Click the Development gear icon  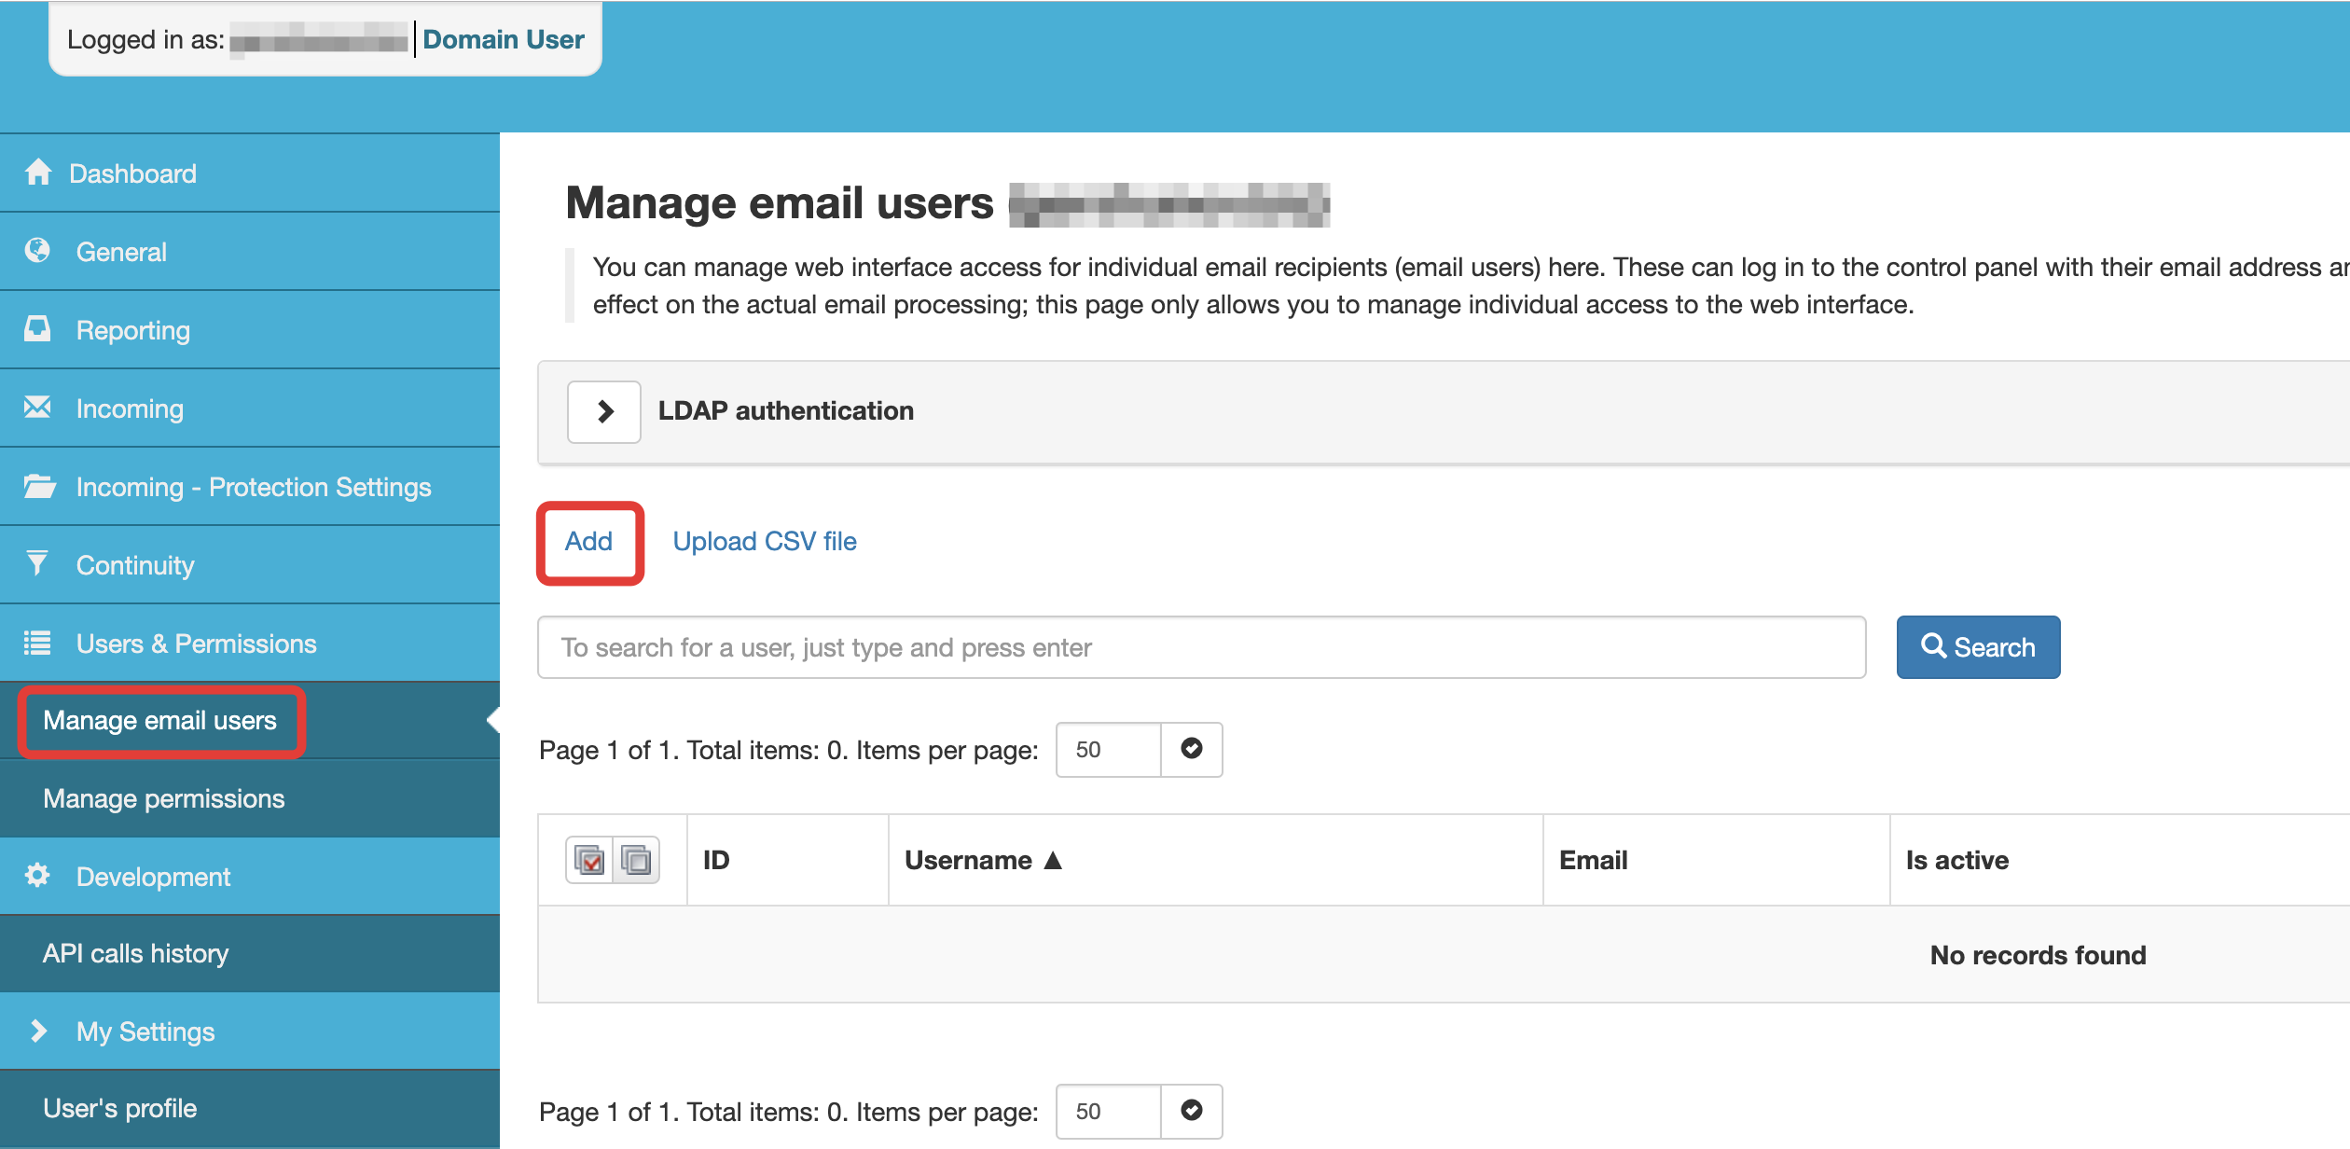(37, 875)
